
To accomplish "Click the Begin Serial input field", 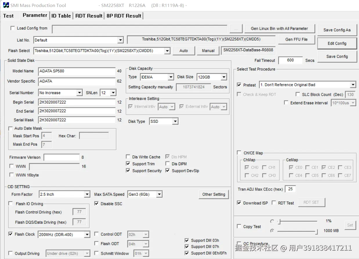I will pyautogui.click(x=77, y=102).
